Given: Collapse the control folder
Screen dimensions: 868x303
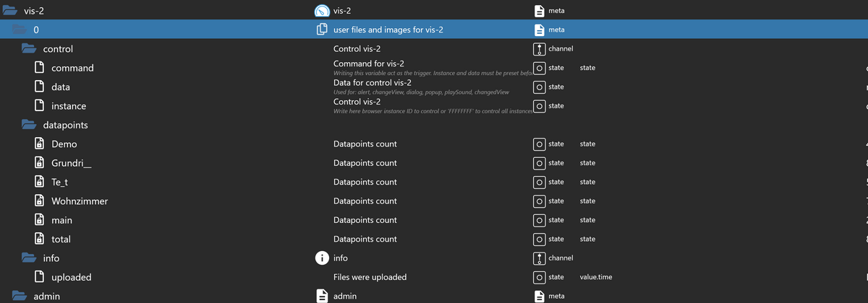Looking at the screenshot, I should pyautogui.click(x=29, y=49).
